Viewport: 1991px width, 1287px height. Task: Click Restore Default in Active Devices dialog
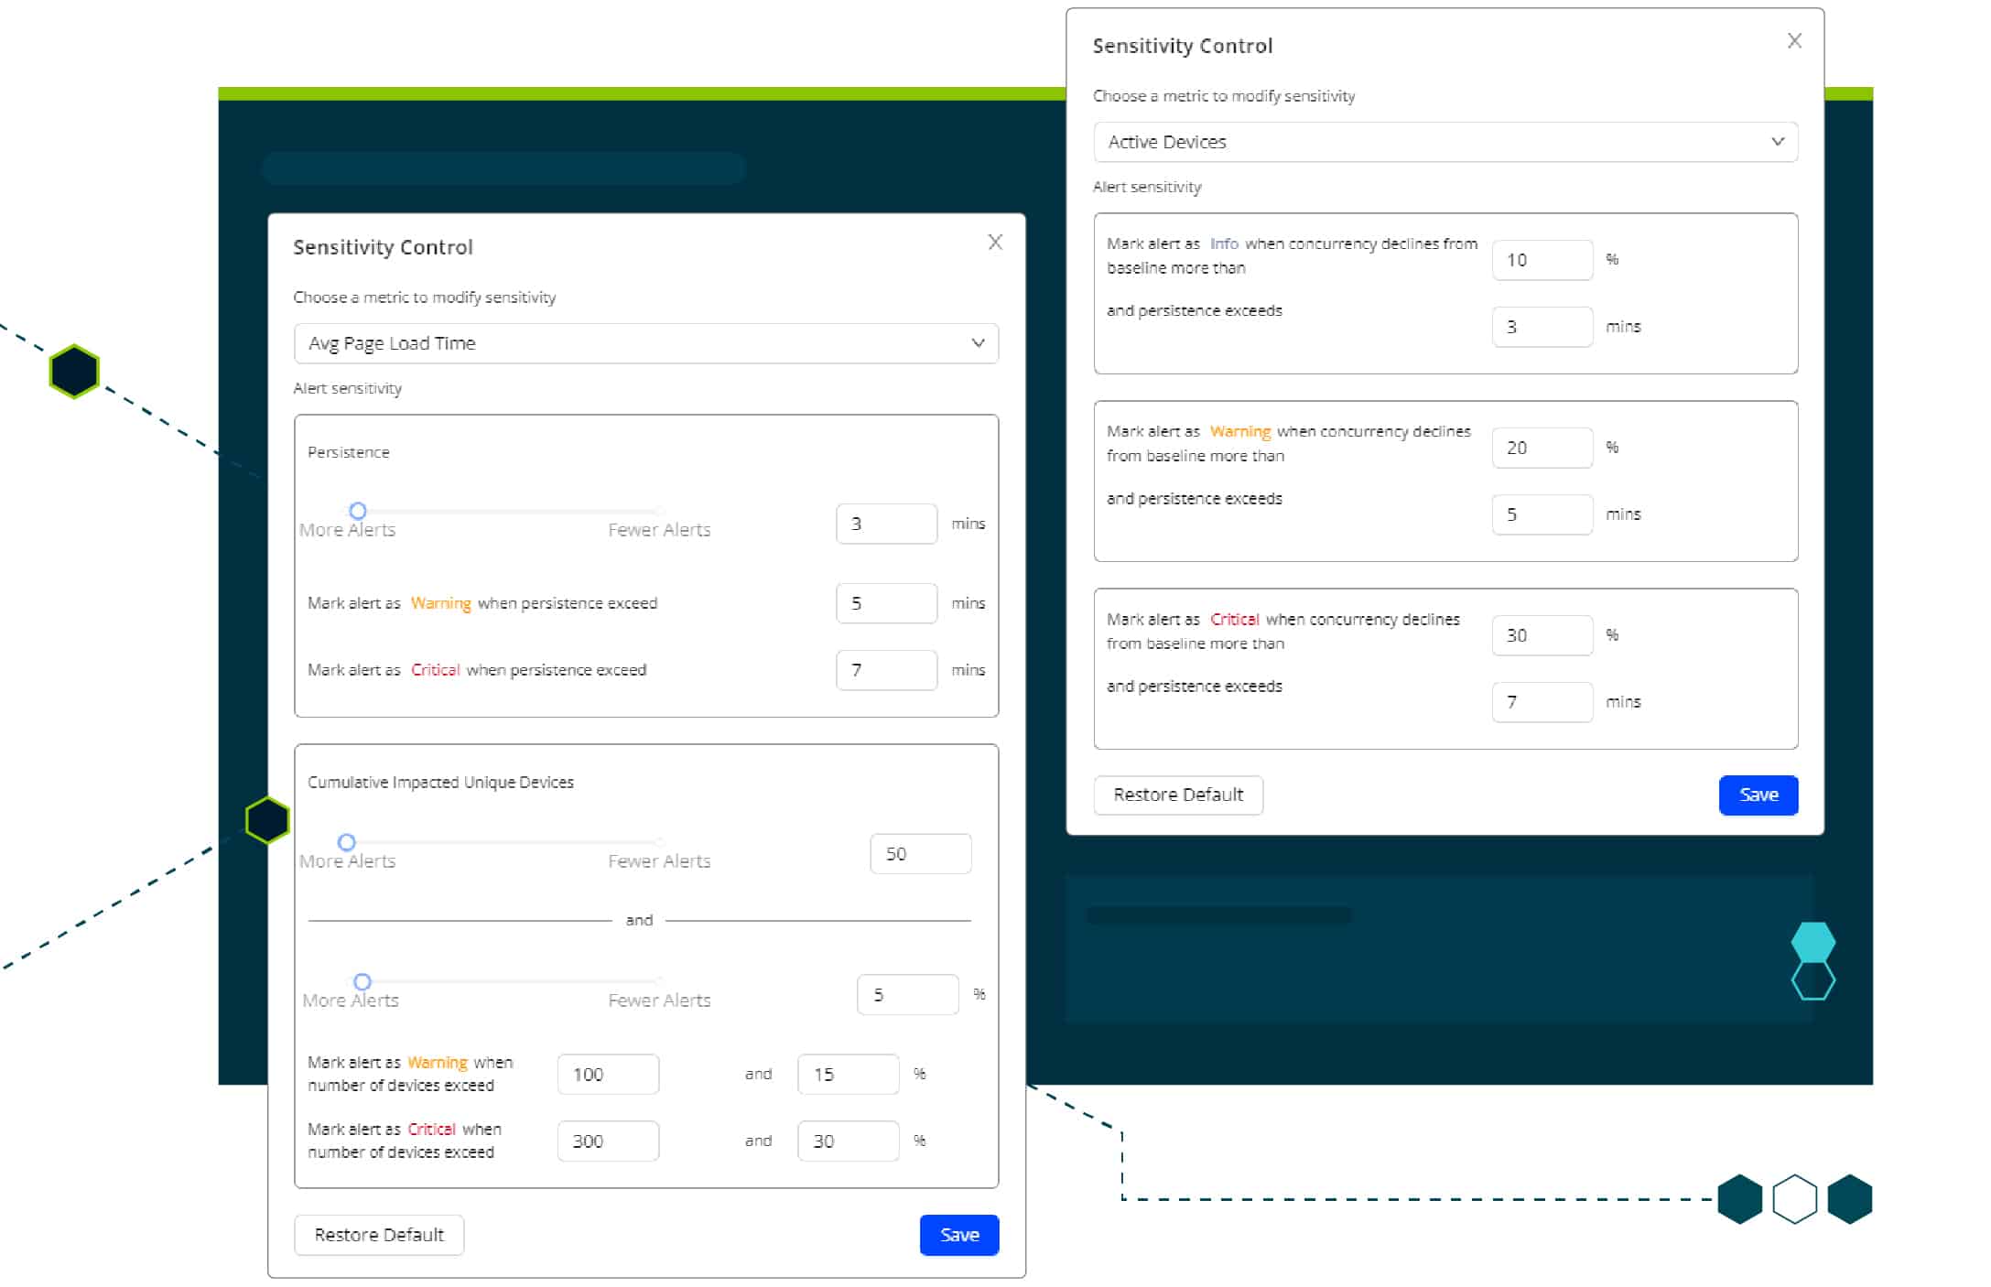pyautogui.click(x=1177, y=795)
